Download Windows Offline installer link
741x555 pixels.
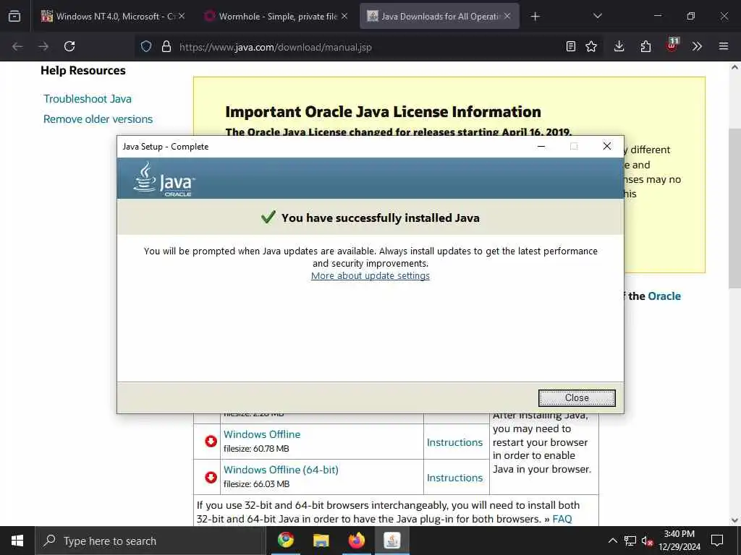coord(262,434)
